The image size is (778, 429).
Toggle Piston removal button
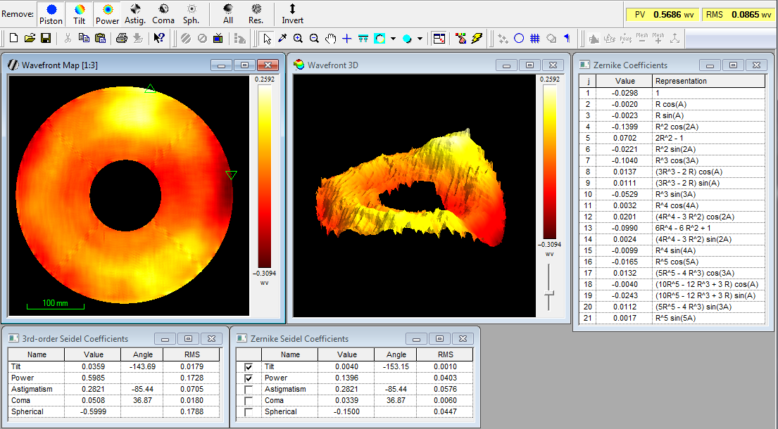(x=51, y=13)
